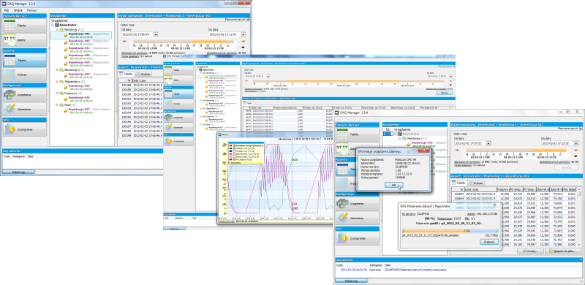Click OK in remote device info dialog
The width and height of the screenshot is (585, 285).
394,185
